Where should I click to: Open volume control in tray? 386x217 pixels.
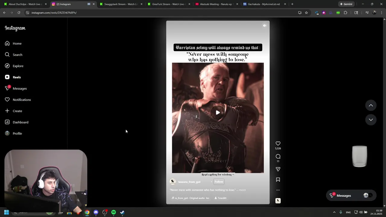click(x=361, y=212)
